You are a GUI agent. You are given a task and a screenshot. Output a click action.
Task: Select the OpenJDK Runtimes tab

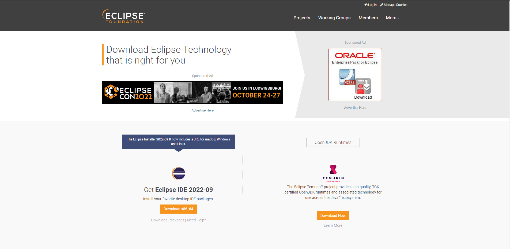coord(333,143)
